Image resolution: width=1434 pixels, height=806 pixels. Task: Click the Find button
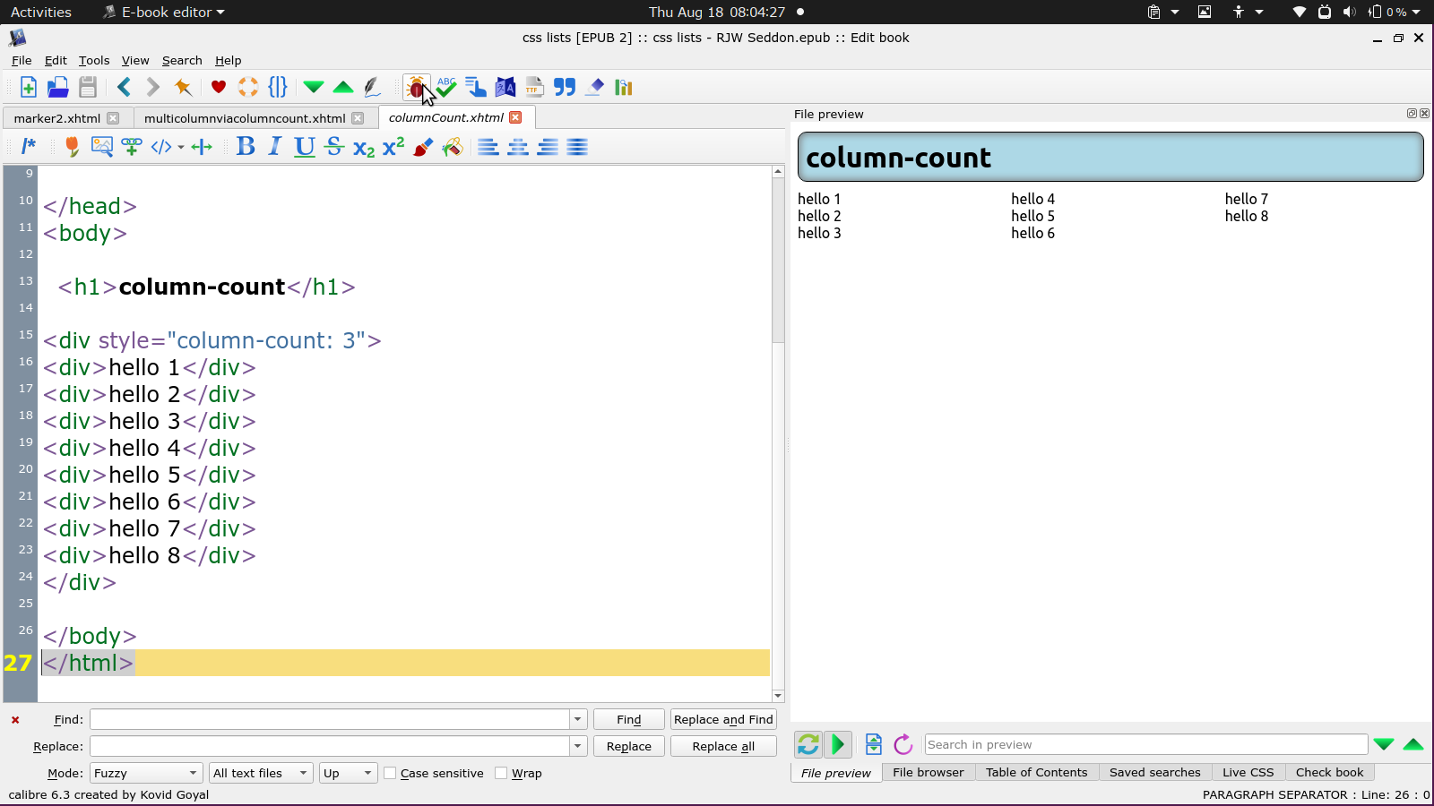628,719
